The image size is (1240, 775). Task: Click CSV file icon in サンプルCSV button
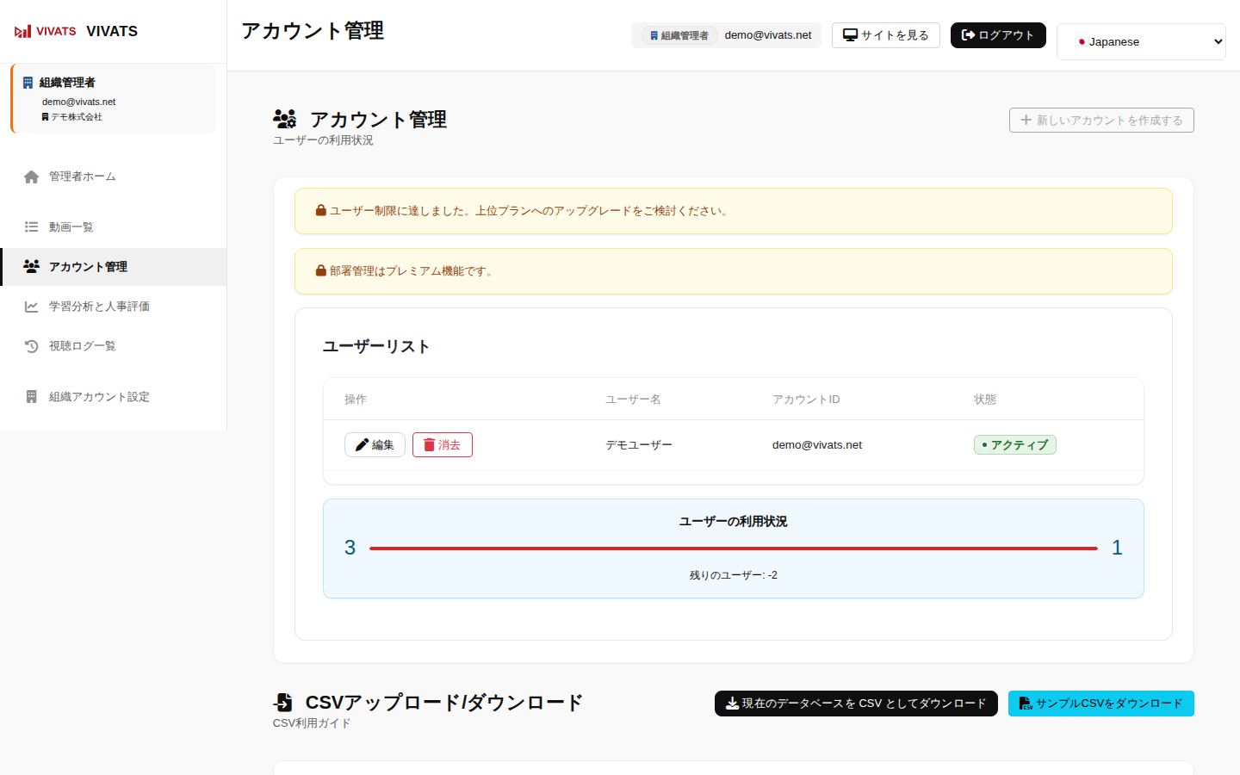click(1026, 704)
